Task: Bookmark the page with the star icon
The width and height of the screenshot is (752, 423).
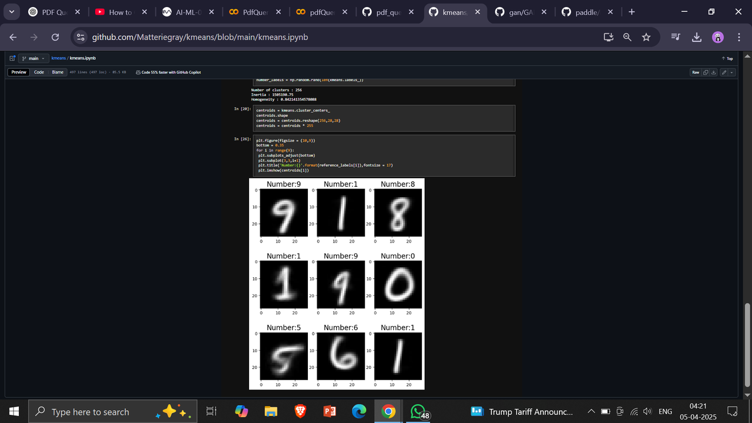Action: click(646, 36)
